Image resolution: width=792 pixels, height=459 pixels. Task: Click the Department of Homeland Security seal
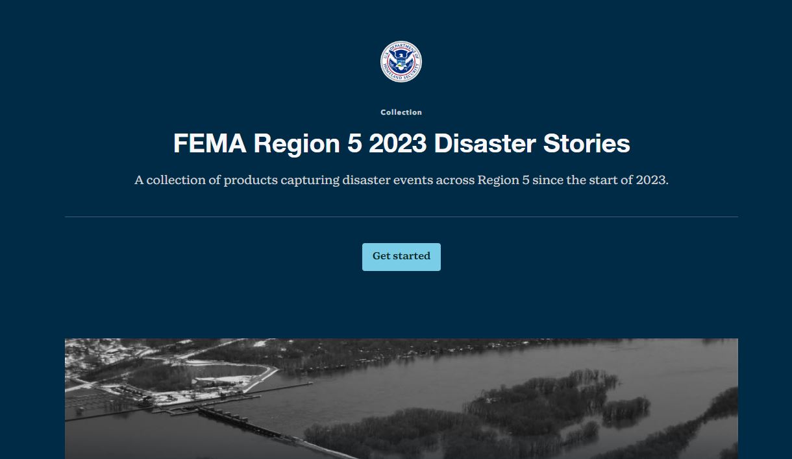(x=401, y=62)
